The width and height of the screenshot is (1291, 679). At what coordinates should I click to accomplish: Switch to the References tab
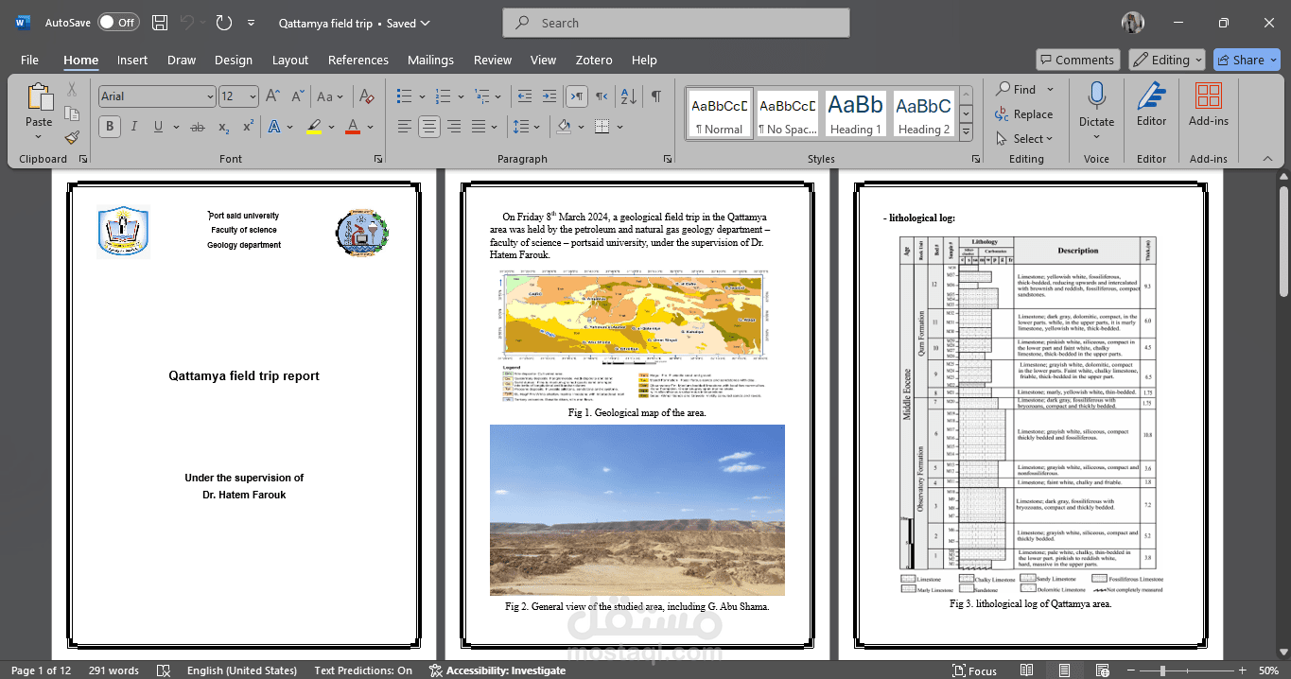(358, 60)
